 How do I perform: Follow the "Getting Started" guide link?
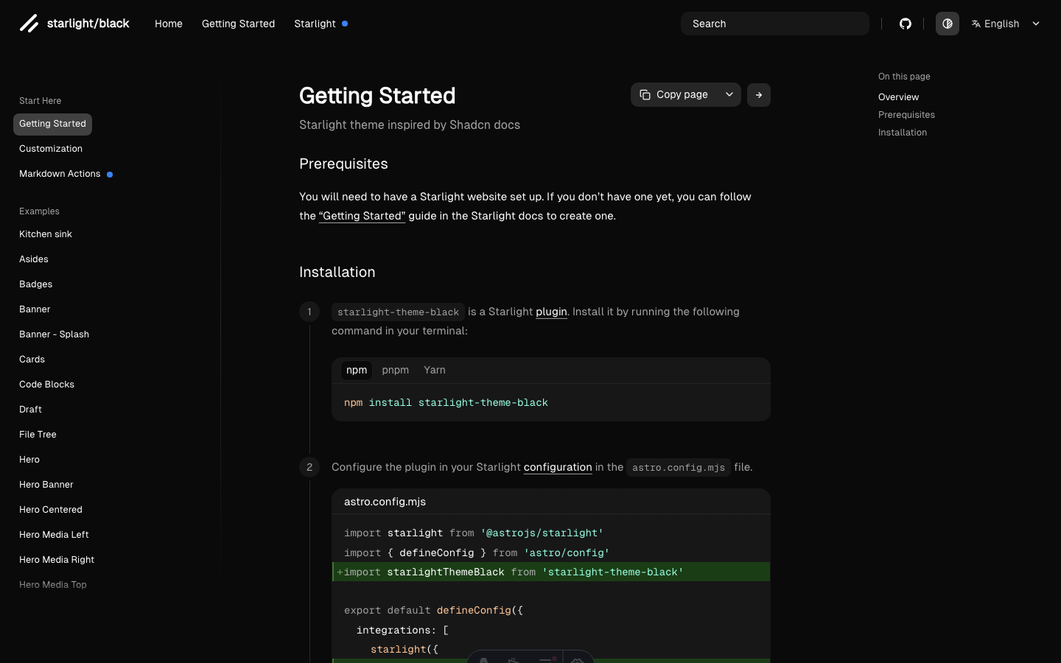362,216
